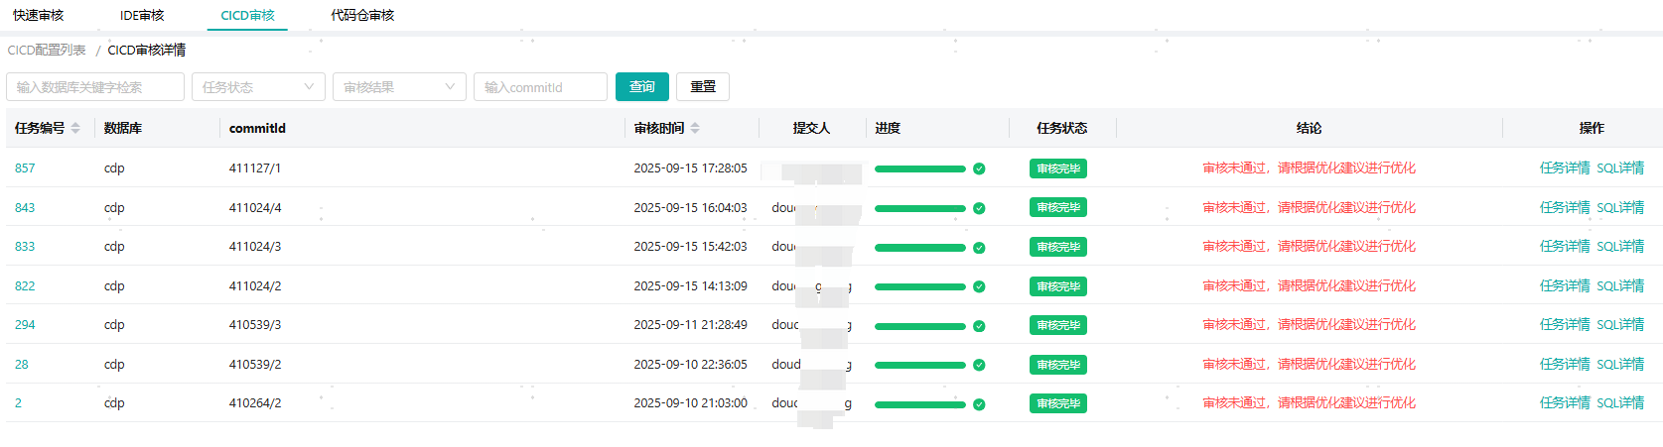Navigate back via CICD配置列表 breadcrumb
Screen dimensions: 1663x447
[x=47, y=51]
